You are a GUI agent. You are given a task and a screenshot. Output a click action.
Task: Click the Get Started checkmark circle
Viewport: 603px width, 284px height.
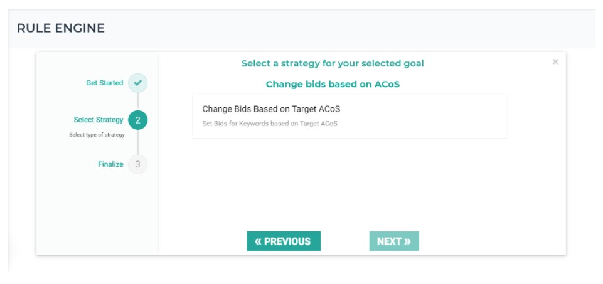(137, 83)
